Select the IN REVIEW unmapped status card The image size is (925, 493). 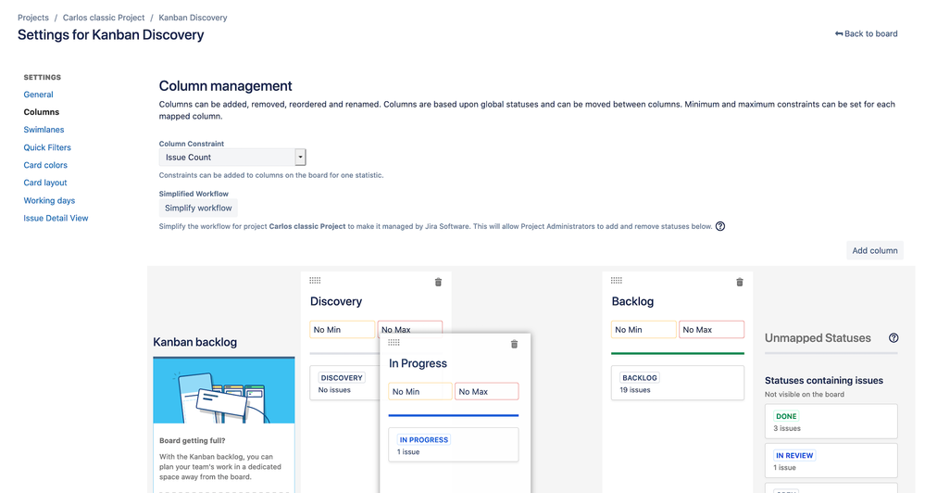coord(831,461)
